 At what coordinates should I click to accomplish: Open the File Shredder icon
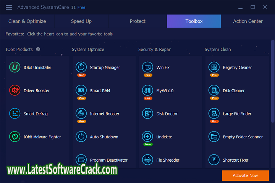(x=148, y=160)
